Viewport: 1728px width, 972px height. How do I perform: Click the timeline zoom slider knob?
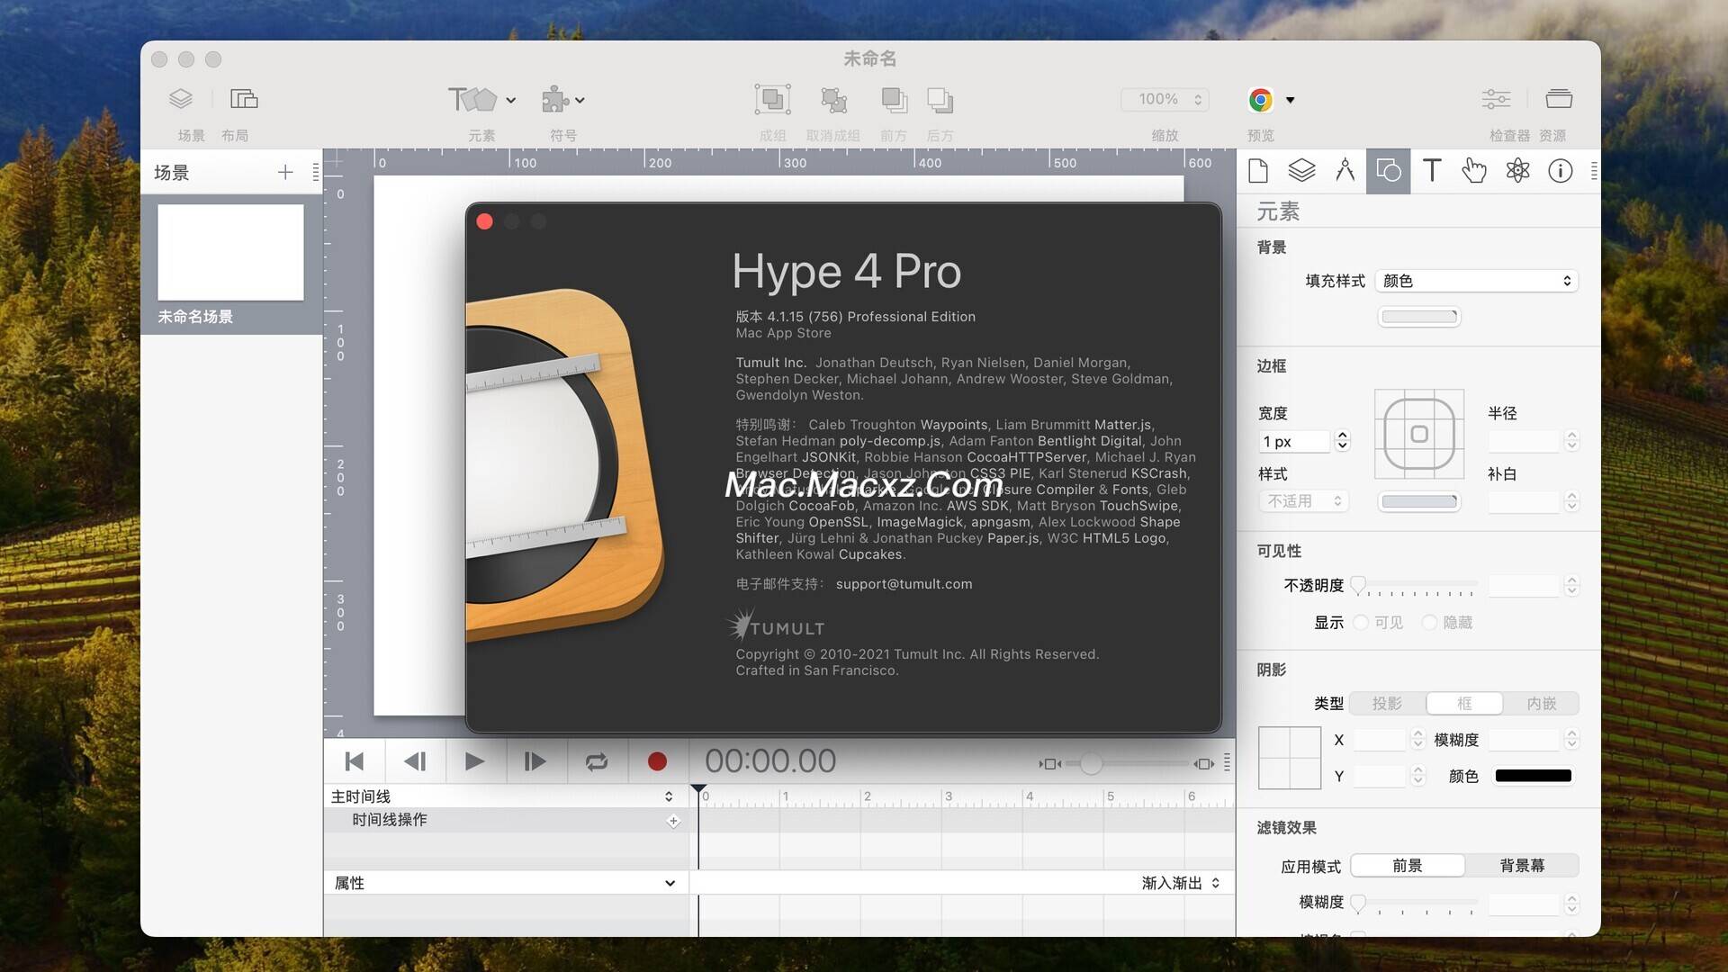click(1091, 764)
